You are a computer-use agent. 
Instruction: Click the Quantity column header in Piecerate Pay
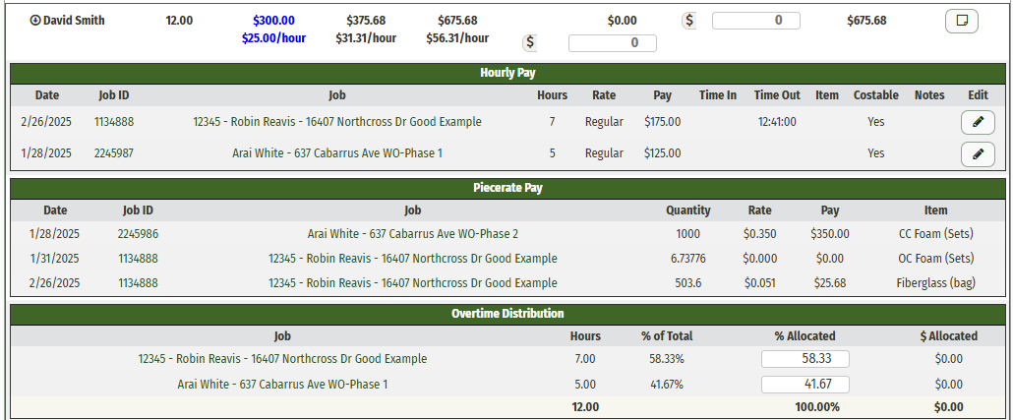click(687, 210)
